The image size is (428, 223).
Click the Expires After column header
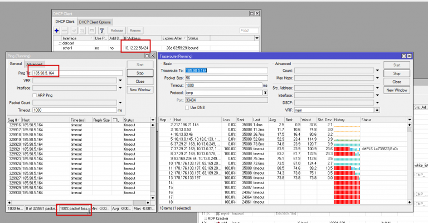tap(174, 38)
